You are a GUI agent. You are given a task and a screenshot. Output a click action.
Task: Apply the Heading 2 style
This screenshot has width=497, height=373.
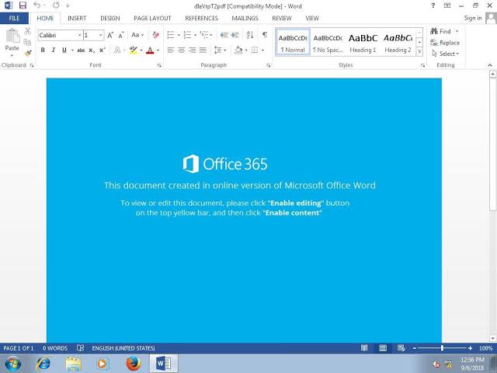[x=398, y=43]
